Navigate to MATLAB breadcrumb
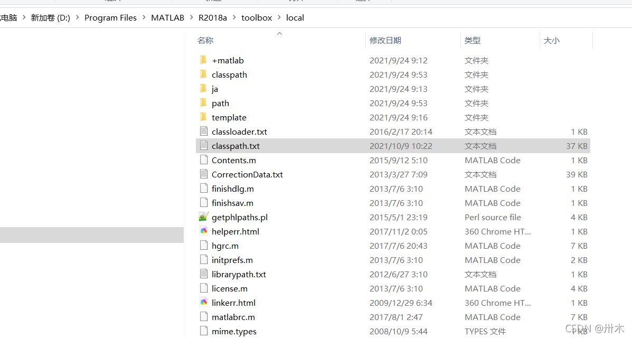The image size is (632, 338). 168,18
